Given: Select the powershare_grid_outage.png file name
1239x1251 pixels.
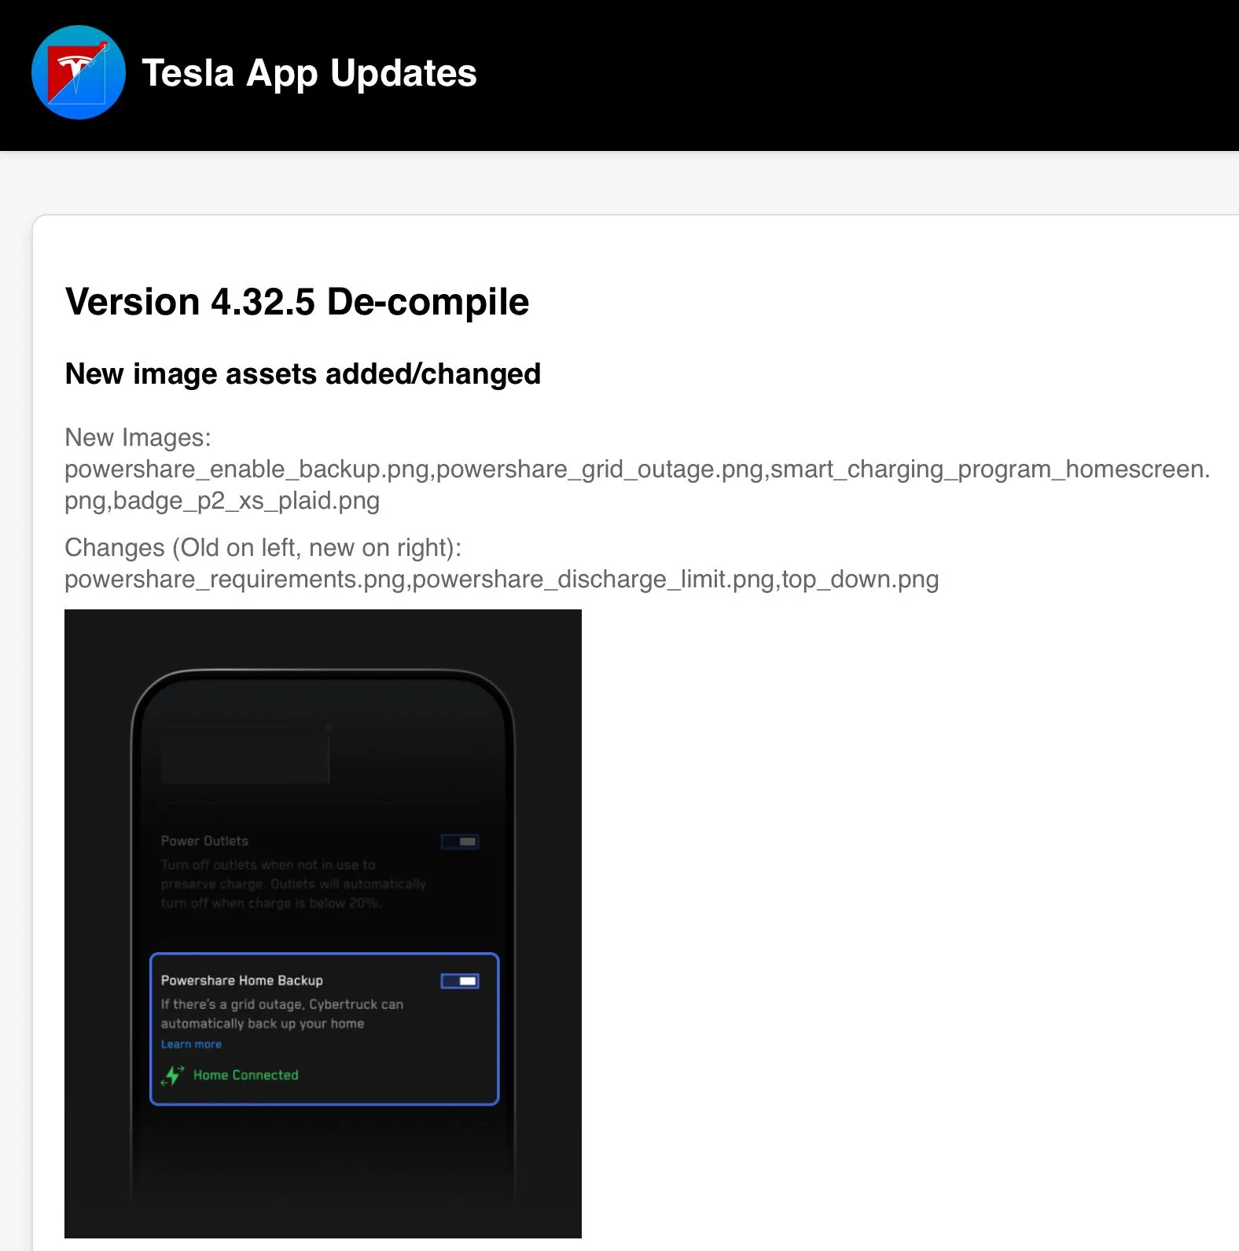Looking at the screenshot, I should pyautogui.click(x=600, y=469).
